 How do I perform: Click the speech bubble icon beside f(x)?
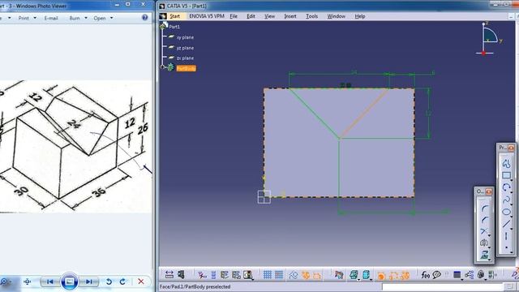[437, 275]
